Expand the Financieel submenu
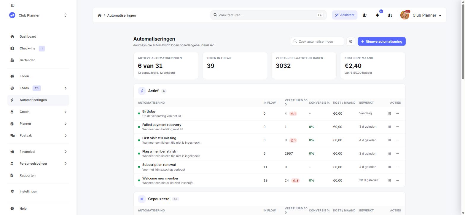The height and width of the screenshot is (215, 465). tap(66, 152)
